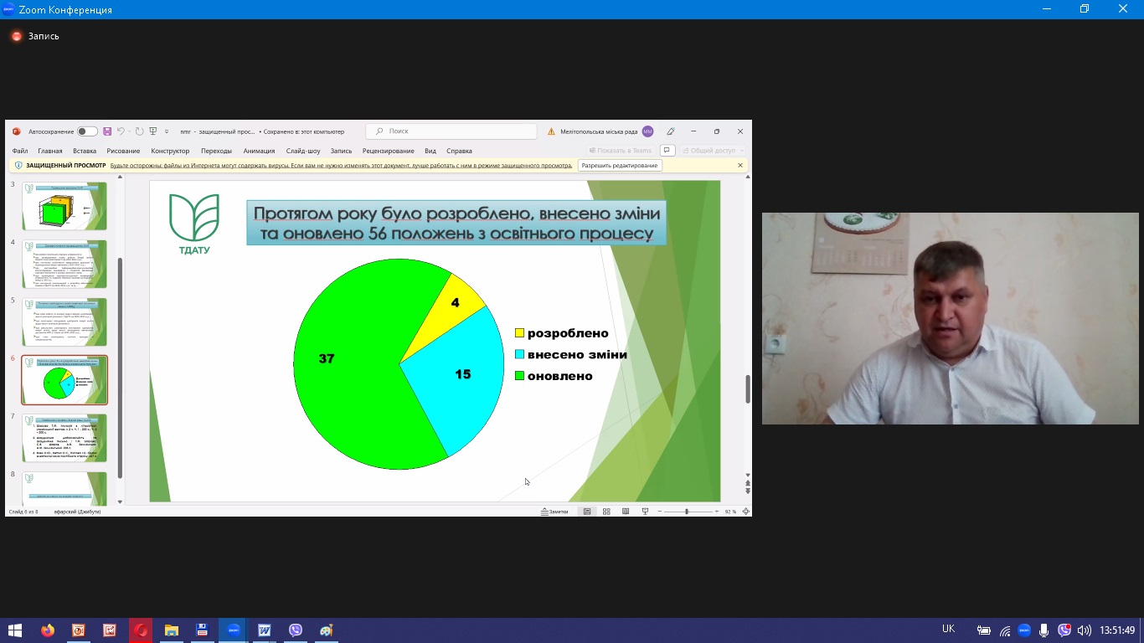Select slide 7 thumbnail

(64, 438)
